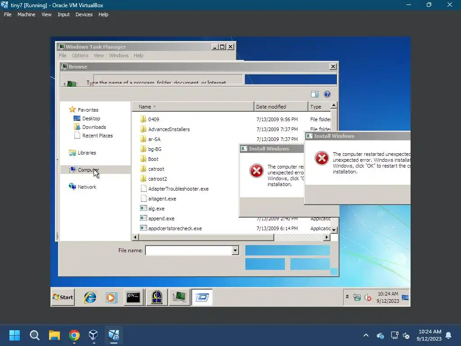This screenshot has width=461, height=346.
Task: Click file list scroll up arrow
Action: point(334,105)
